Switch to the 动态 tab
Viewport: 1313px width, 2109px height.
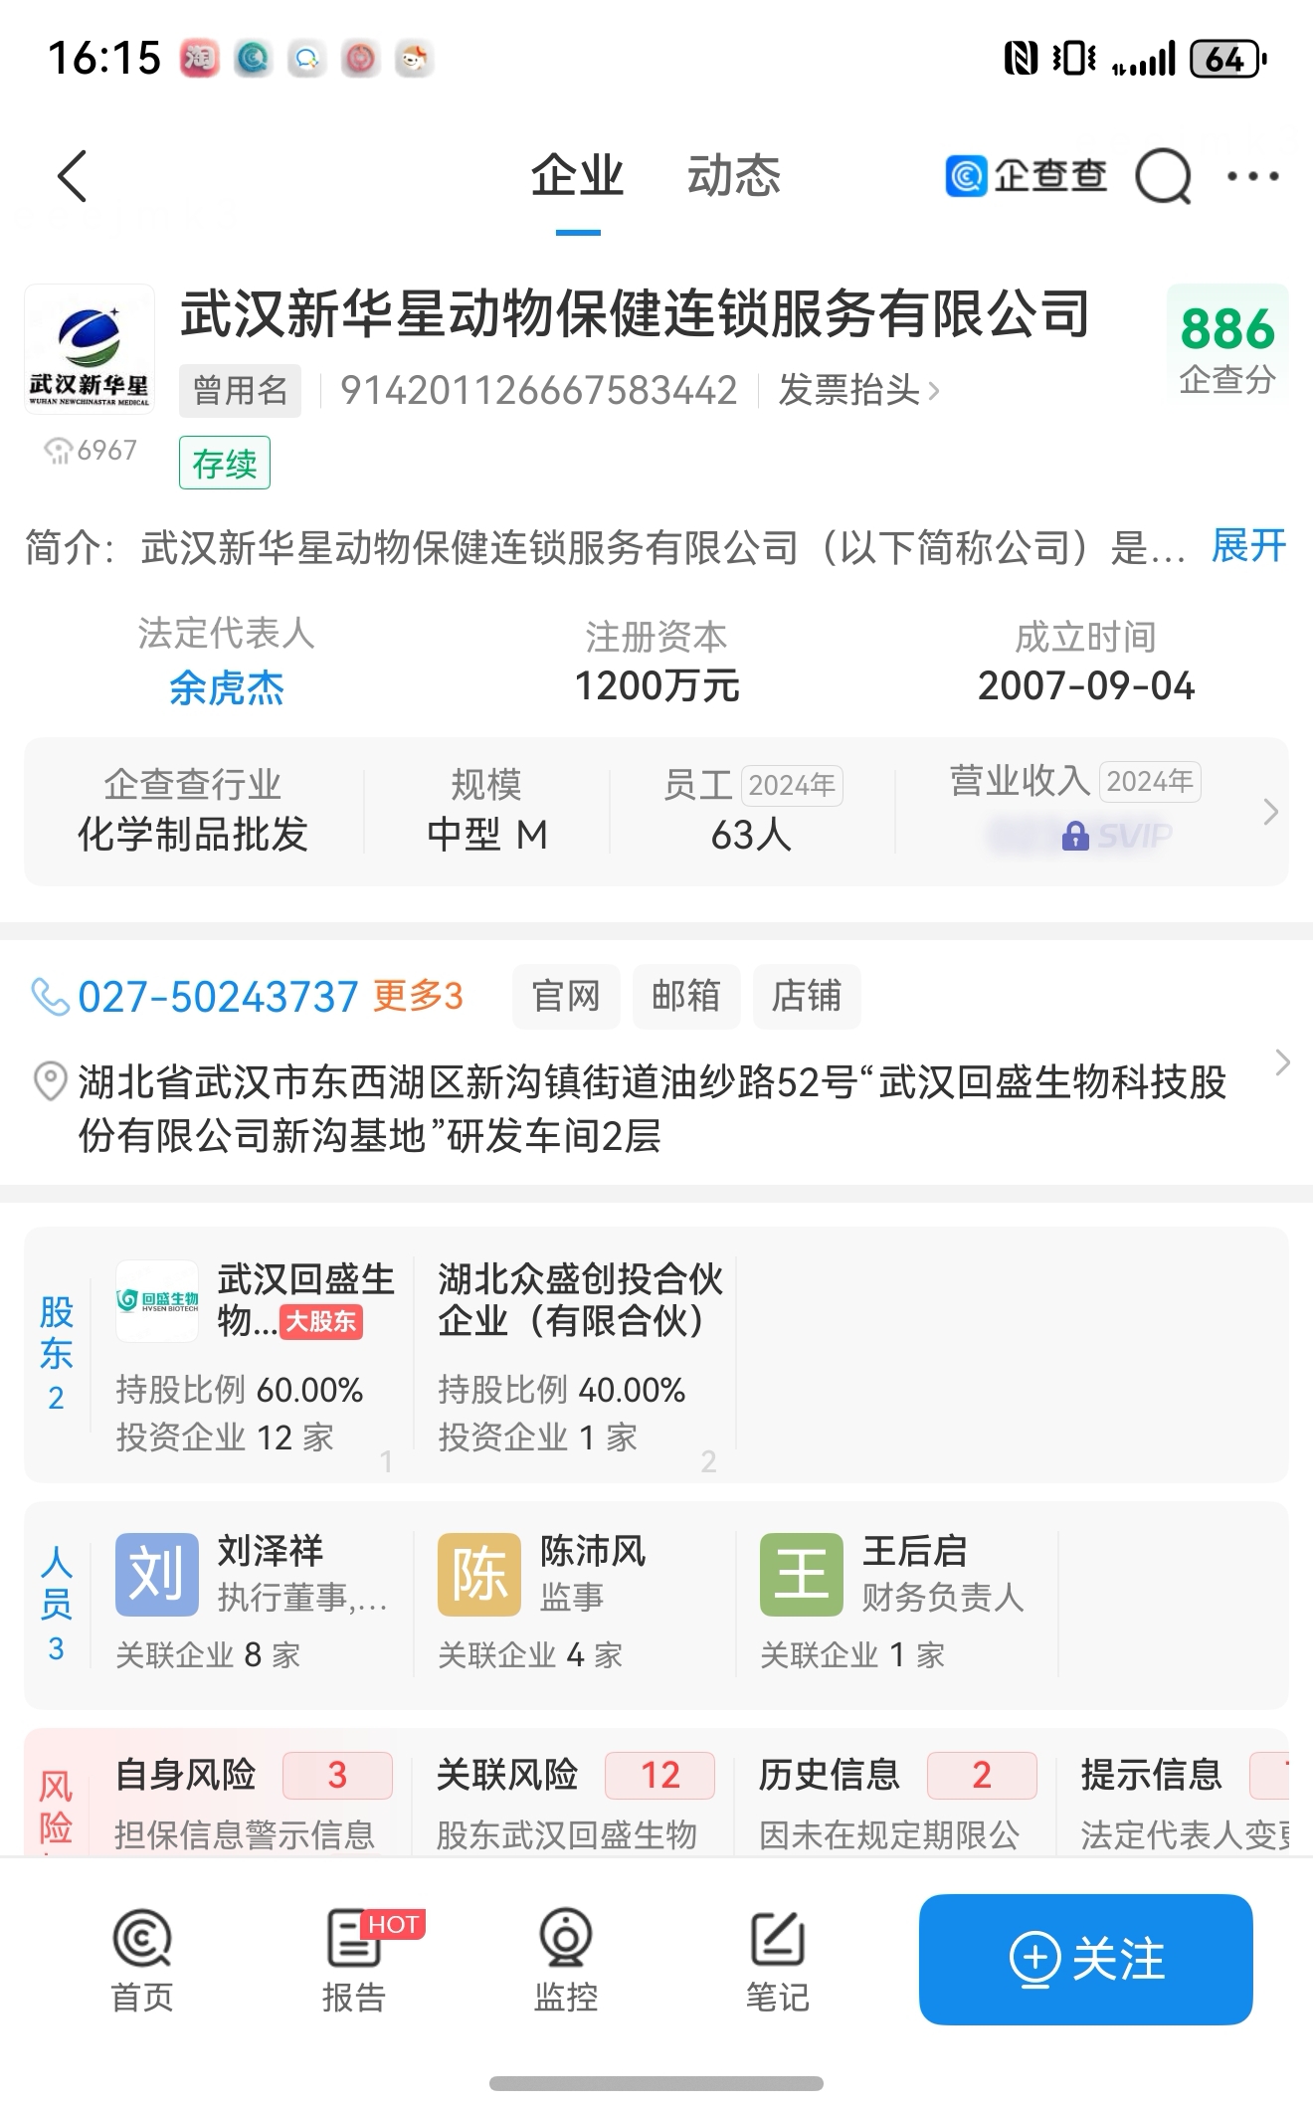click(734, 176)
